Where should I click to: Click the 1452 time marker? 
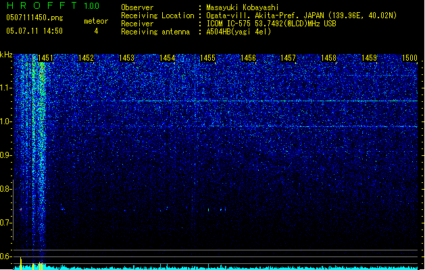[86, 58]
